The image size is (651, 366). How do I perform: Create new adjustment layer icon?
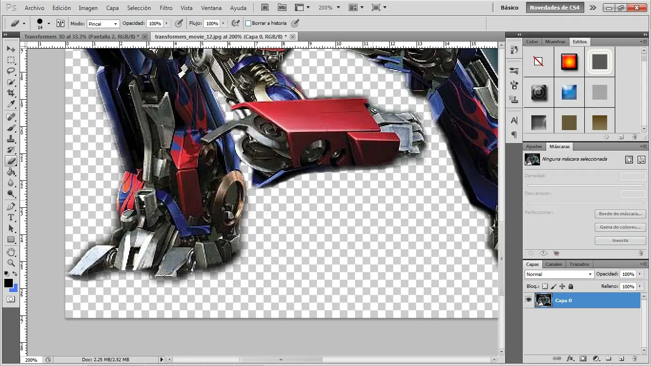tap(596, 358)
